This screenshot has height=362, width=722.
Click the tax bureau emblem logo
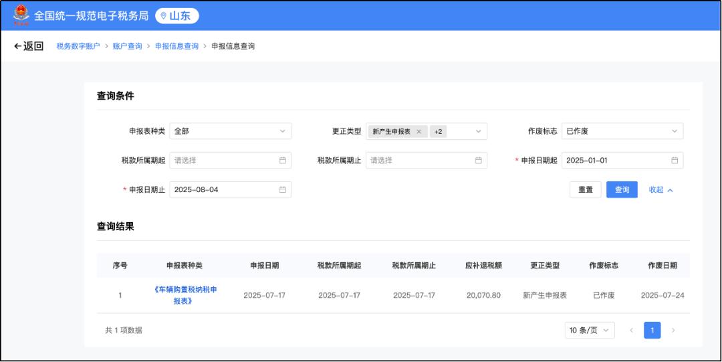21,15
